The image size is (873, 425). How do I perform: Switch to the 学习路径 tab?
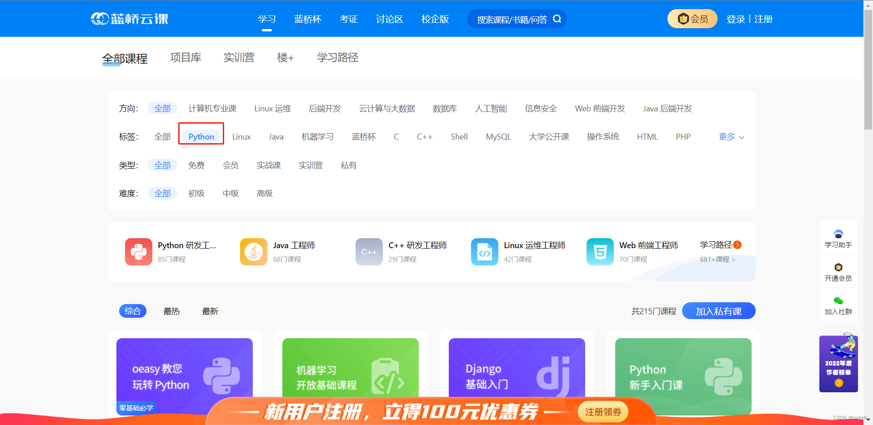pos(338,58)
